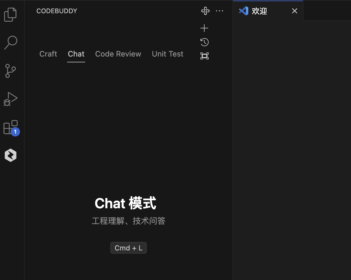The image size is (351, 280).
Task: Select the CodeBuddy icon in the activity bar
Action: click(x=11, y=155)
